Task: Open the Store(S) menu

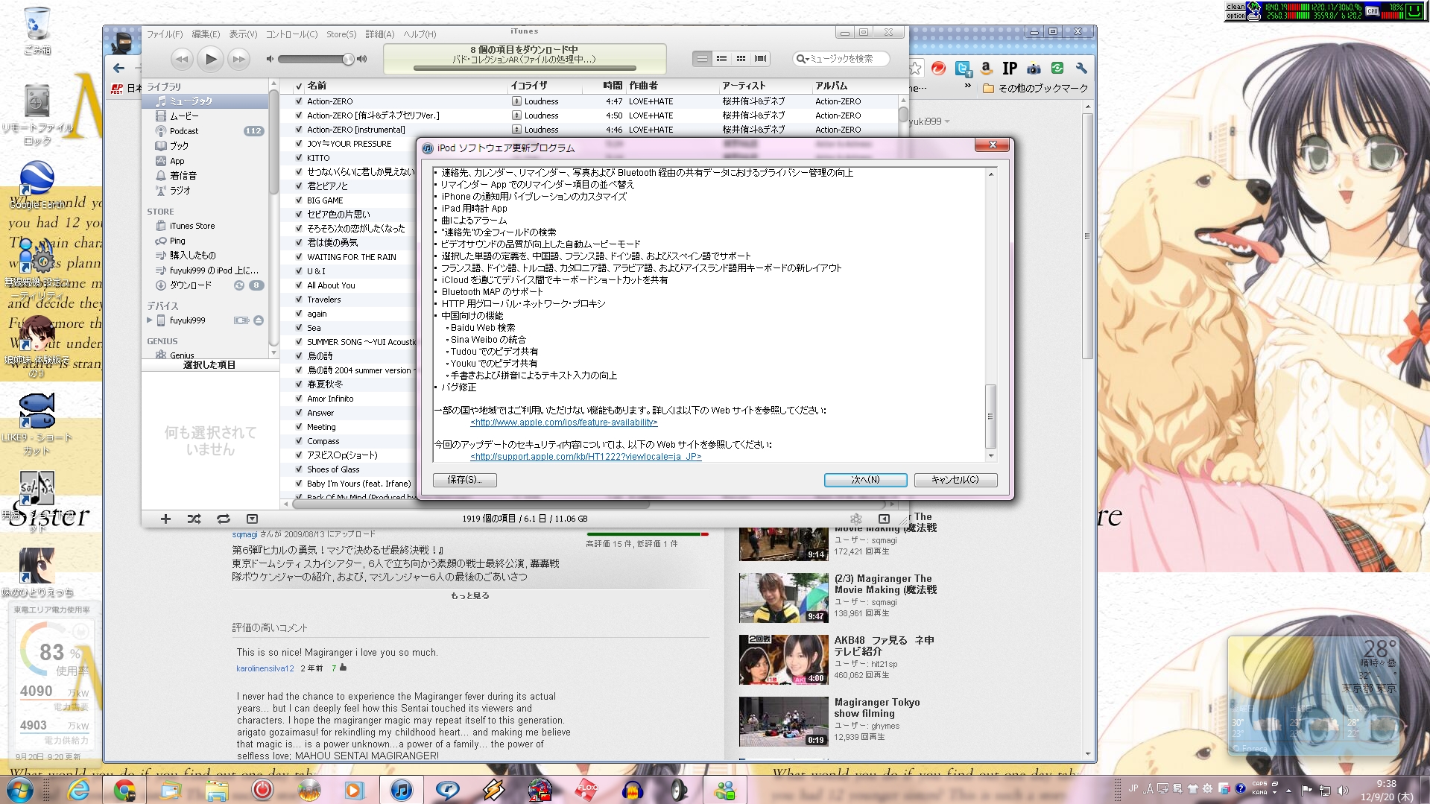Action: 341,34
